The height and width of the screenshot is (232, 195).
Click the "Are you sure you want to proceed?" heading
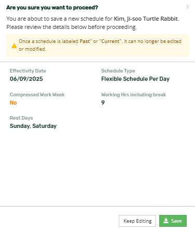click(52, 8)
